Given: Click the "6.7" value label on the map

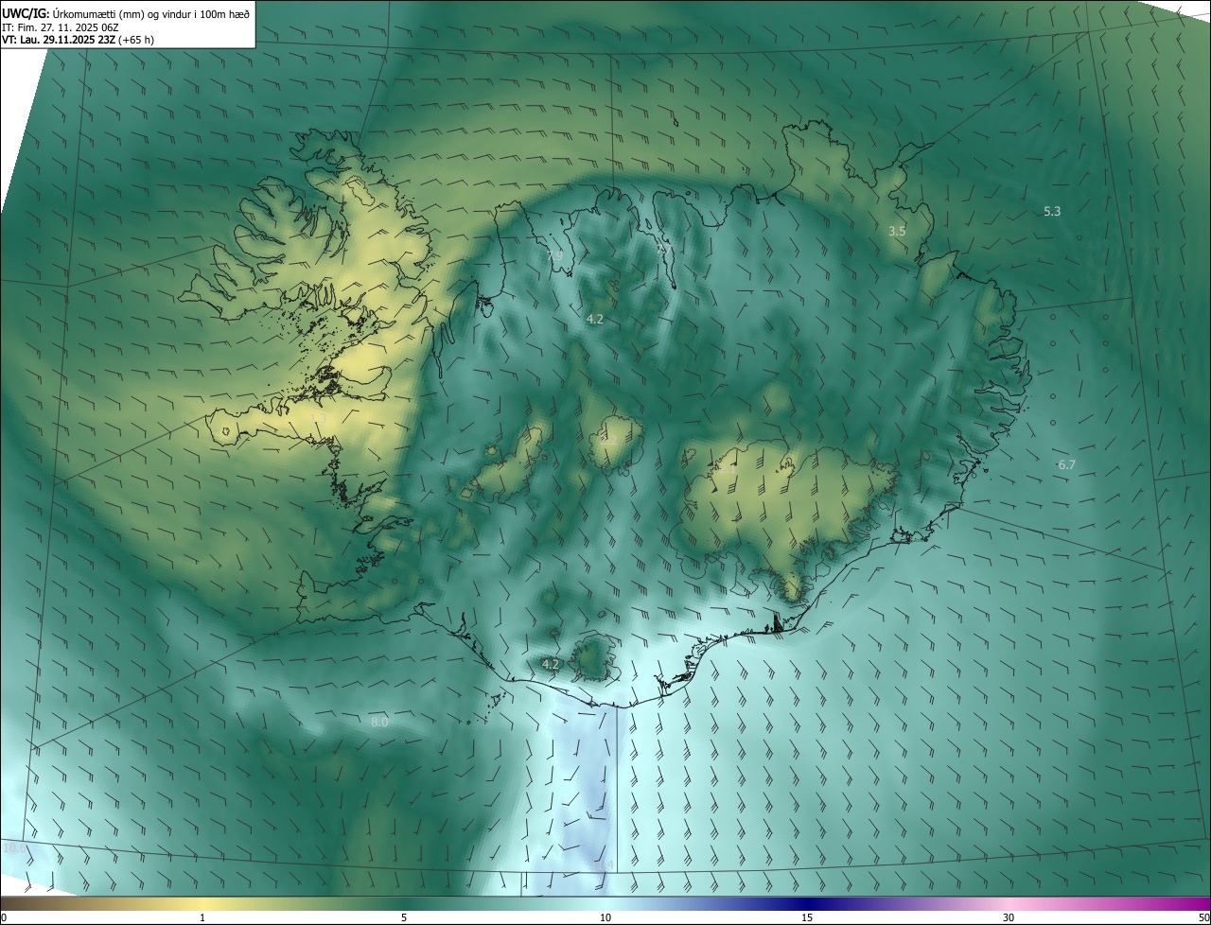Looking at the screenshot, I should (x=1066, y=464).
